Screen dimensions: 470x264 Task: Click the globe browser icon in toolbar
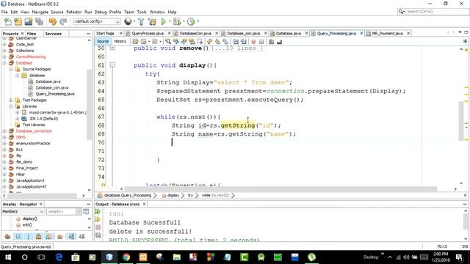(128, 21)
